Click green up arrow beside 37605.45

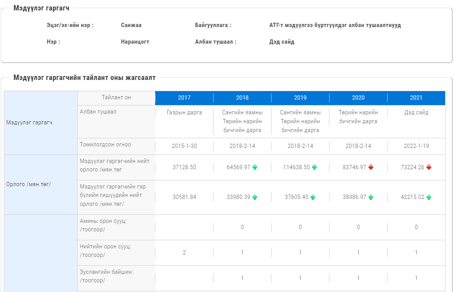313,197
